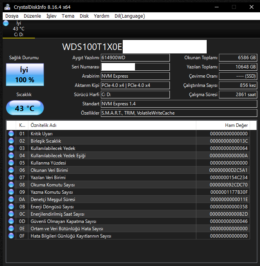
Task: Click the Yazılan Toplamı value 10648 GB
Action: (x=238, y=67)
